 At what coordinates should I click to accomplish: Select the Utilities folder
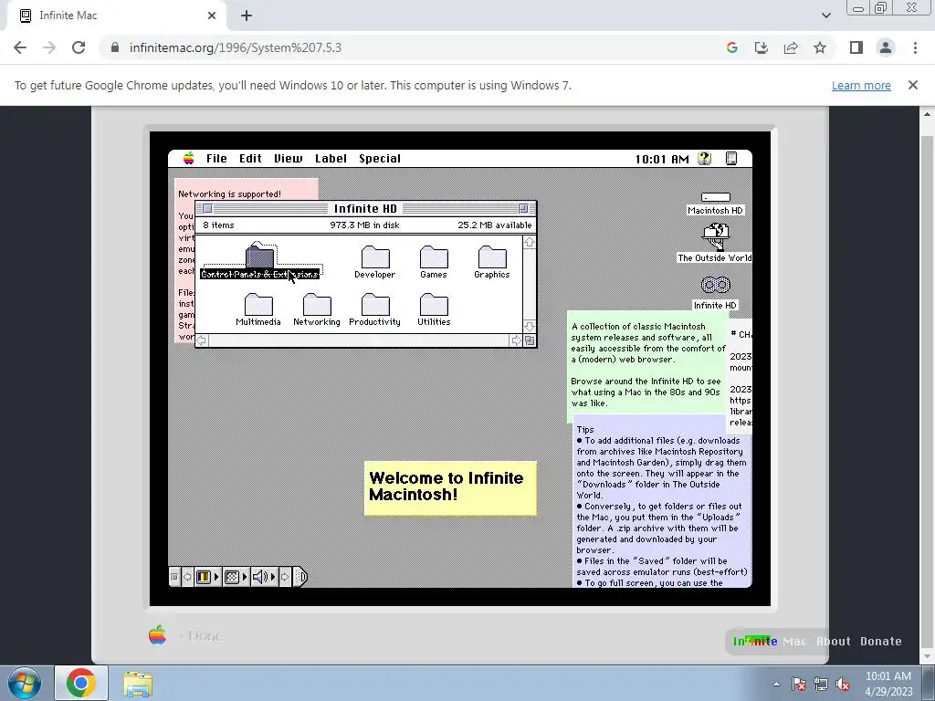coord(434,309)
